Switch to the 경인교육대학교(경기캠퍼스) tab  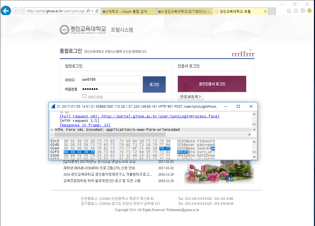pos(185,11)
